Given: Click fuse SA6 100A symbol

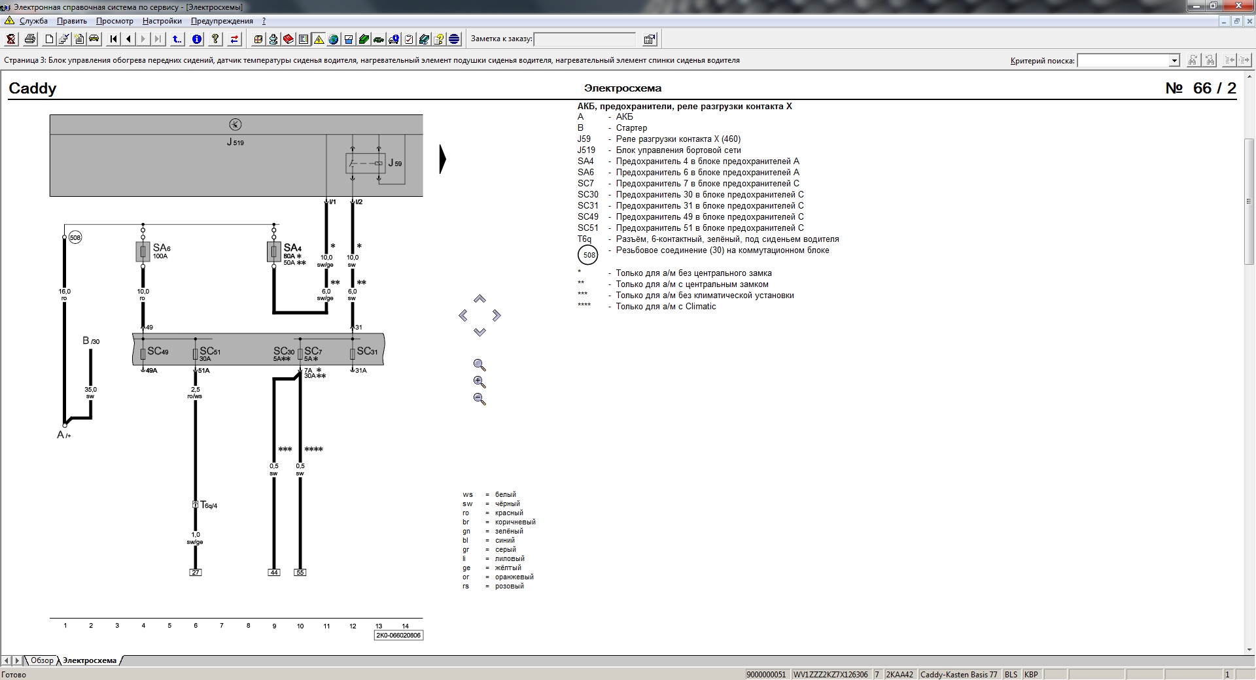Looking at the screenshot, I should tap(143, 252).
